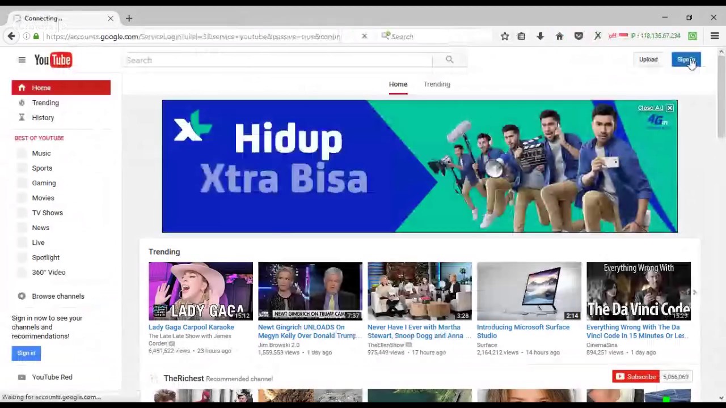Click the Upload button
726x408 pixels.
(648, 59)
